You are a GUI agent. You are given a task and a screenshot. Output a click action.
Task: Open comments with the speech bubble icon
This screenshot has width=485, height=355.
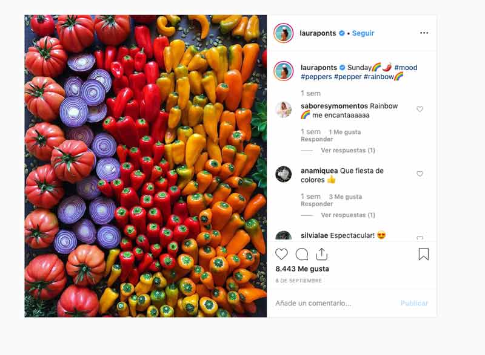point(302,254)
